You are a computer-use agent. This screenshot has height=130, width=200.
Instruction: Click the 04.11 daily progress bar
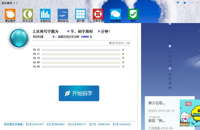pos(81,54)
